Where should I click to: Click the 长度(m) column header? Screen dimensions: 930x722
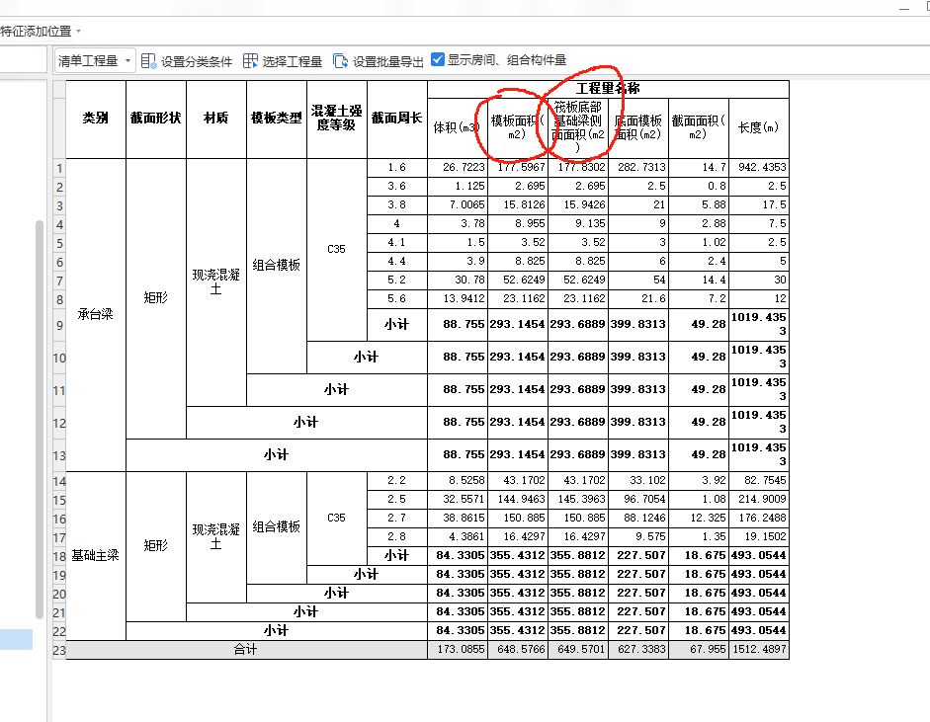tap(759, 128)
